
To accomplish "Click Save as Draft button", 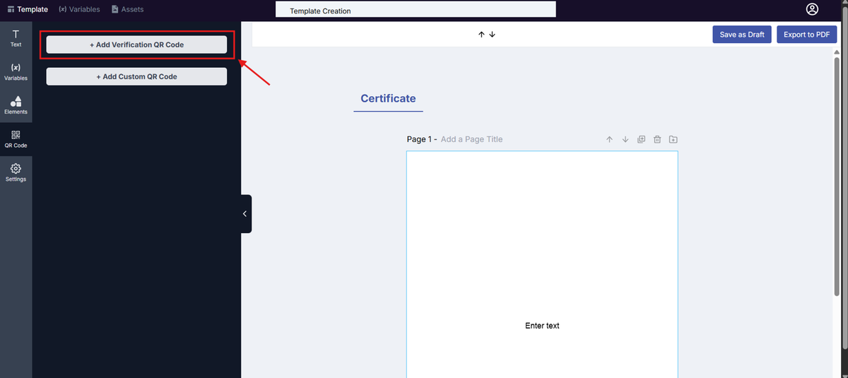I will tap(742, 34).
